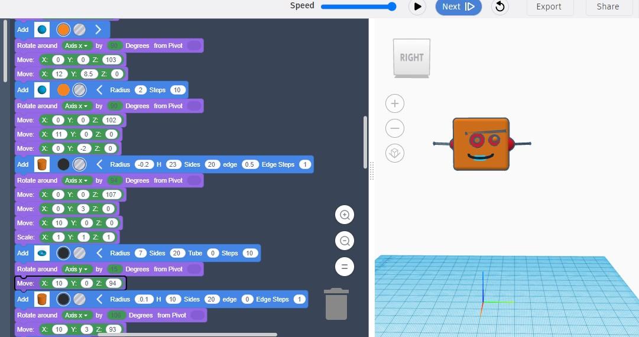Click the RIGHT face of the view cube
The width and height of the screenshot is (639, 337).
(411, 57)
